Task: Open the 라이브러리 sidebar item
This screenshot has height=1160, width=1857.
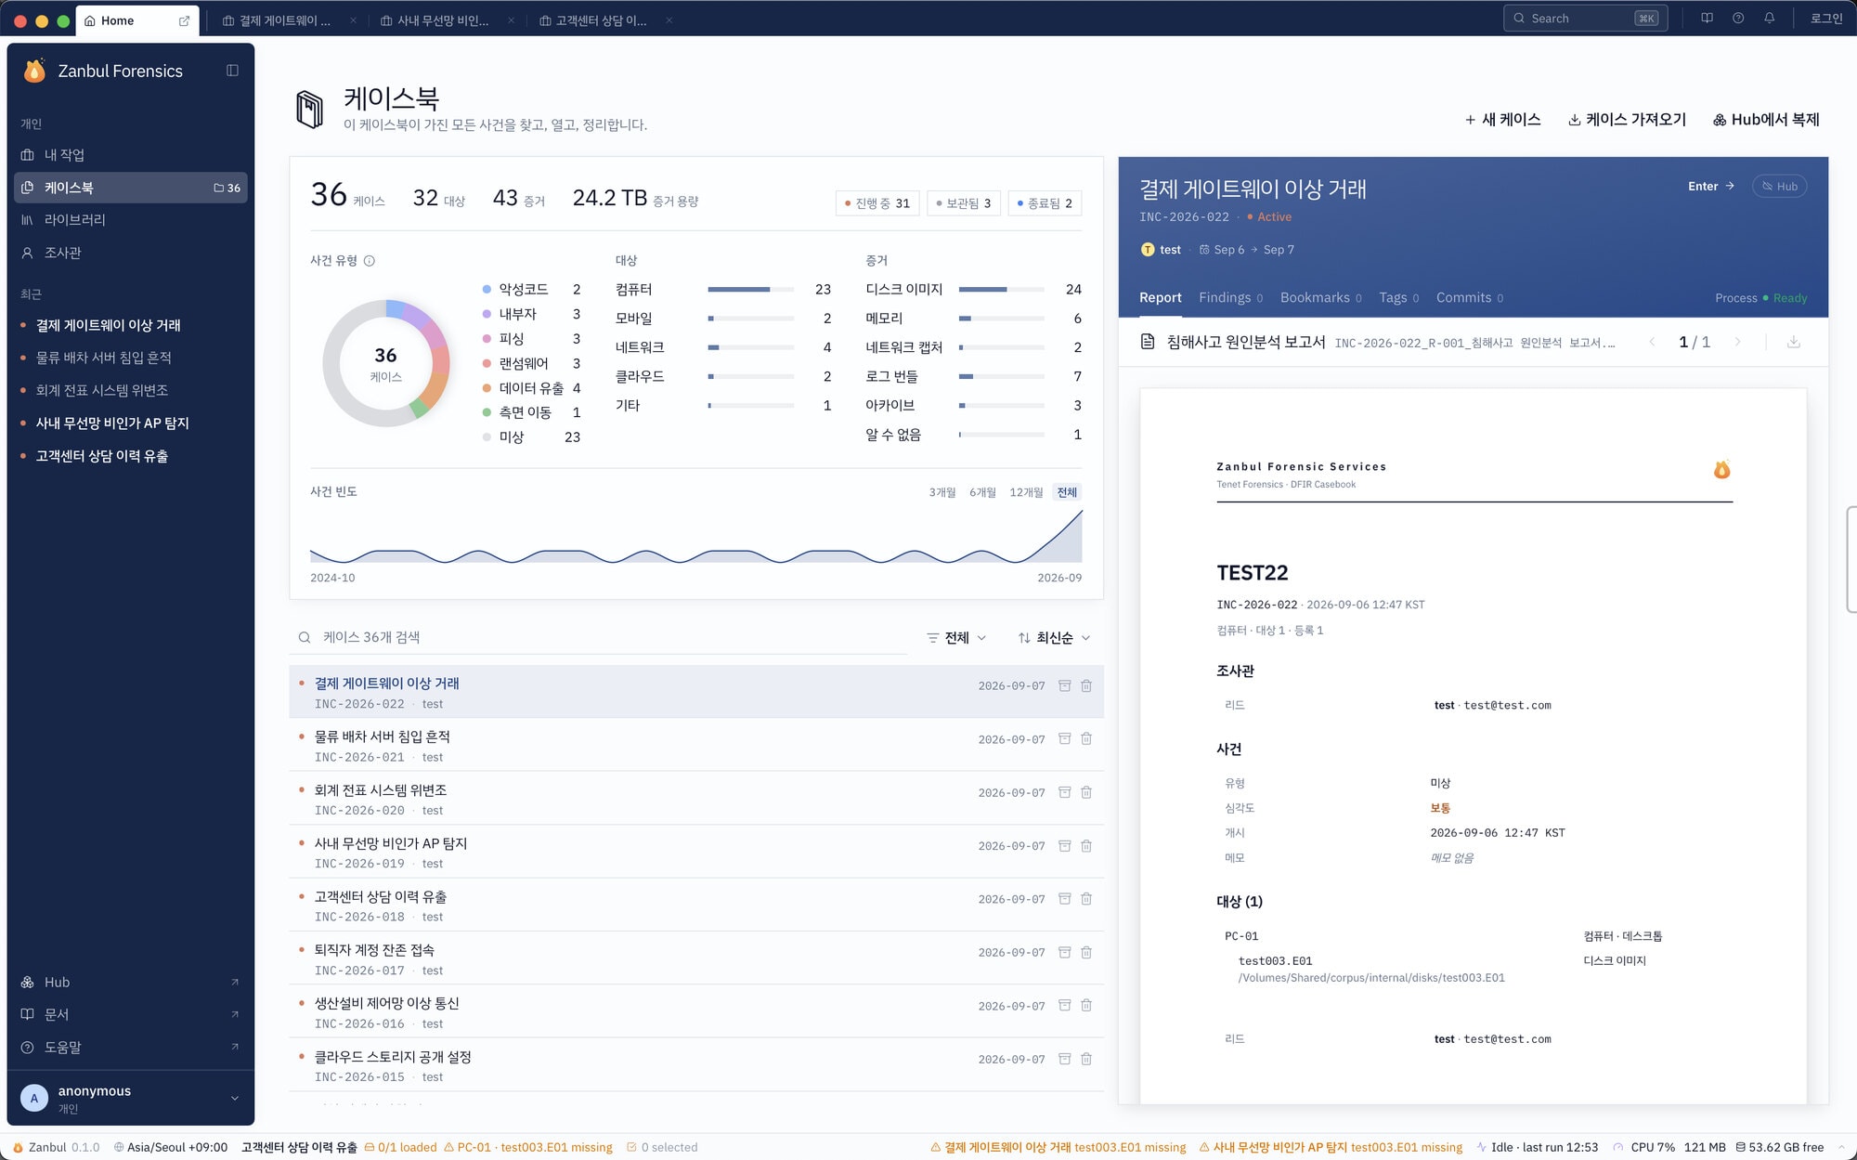Action: pyautogui.click(x=130, y=220)
